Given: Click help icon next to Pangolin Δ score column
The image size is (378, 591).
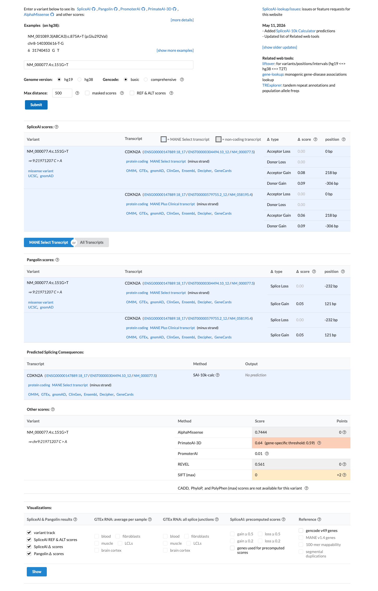Looking at the screenshot, I should tap(314, 272).
